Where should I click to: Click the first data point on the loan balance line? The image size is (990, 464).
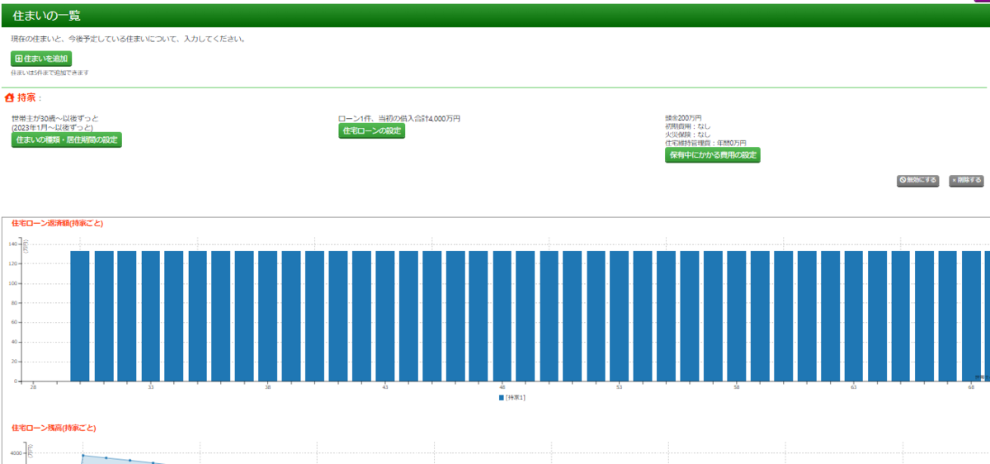point(82,456)
